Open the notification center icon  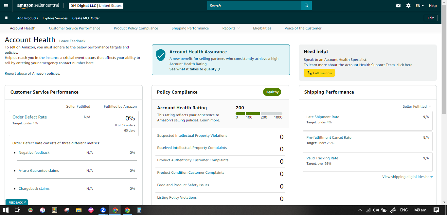pyautogui.click(x=436, y=210)
